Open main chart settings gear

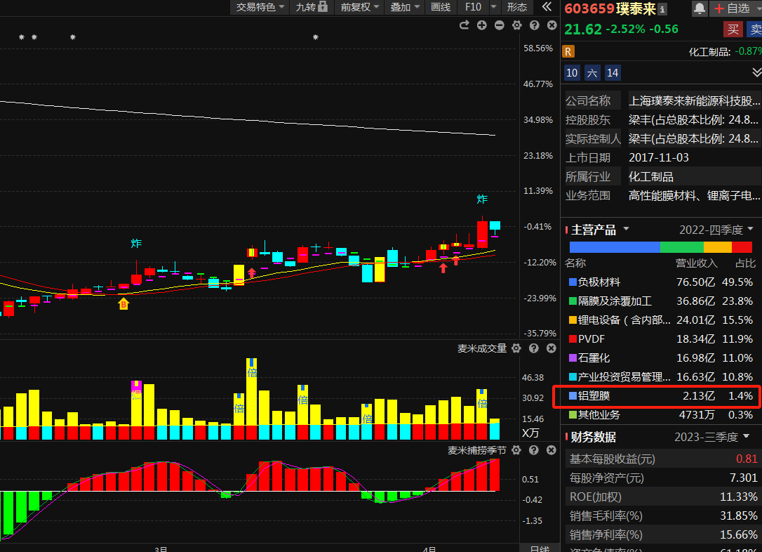(516, 25)
